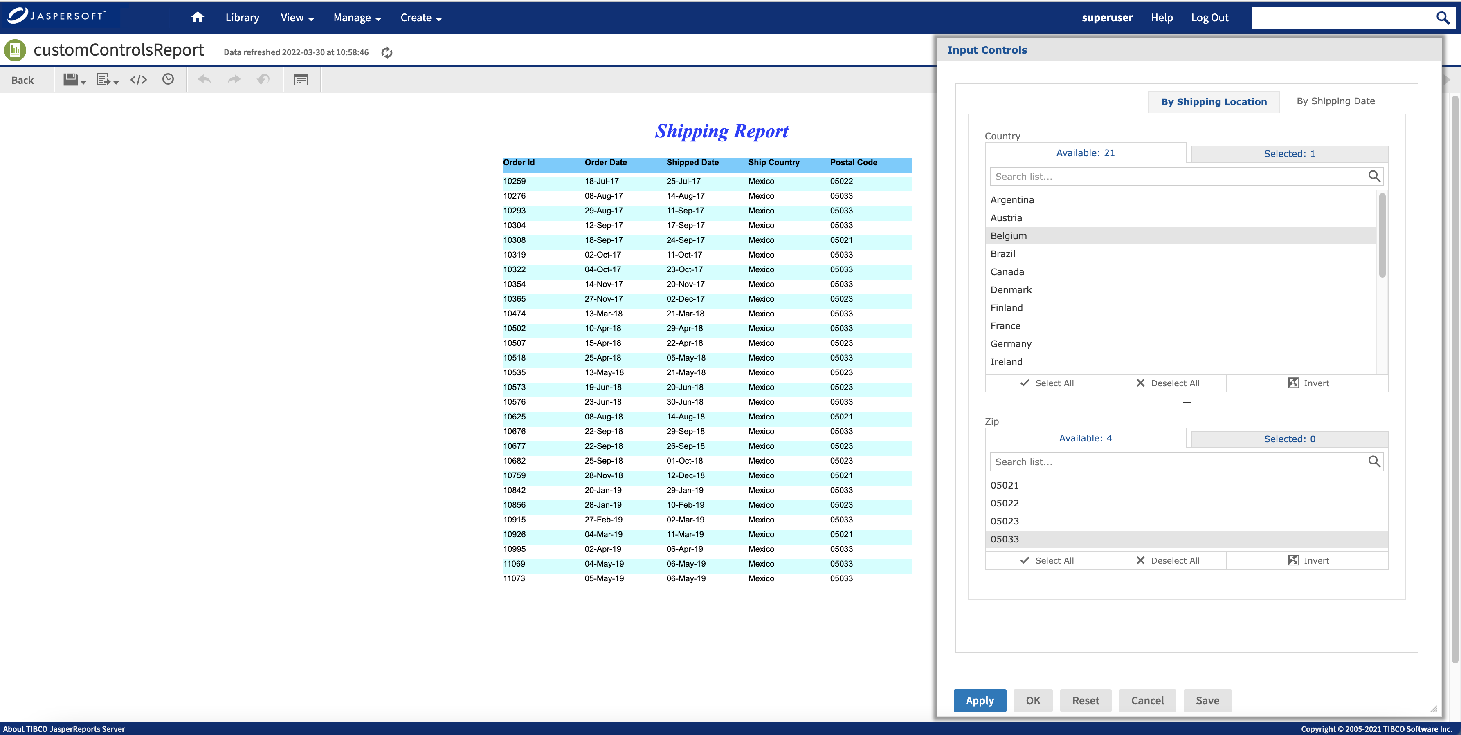
Task: Invert the Zip selection
Action: pyautogui.click(x=1308, y=560)
